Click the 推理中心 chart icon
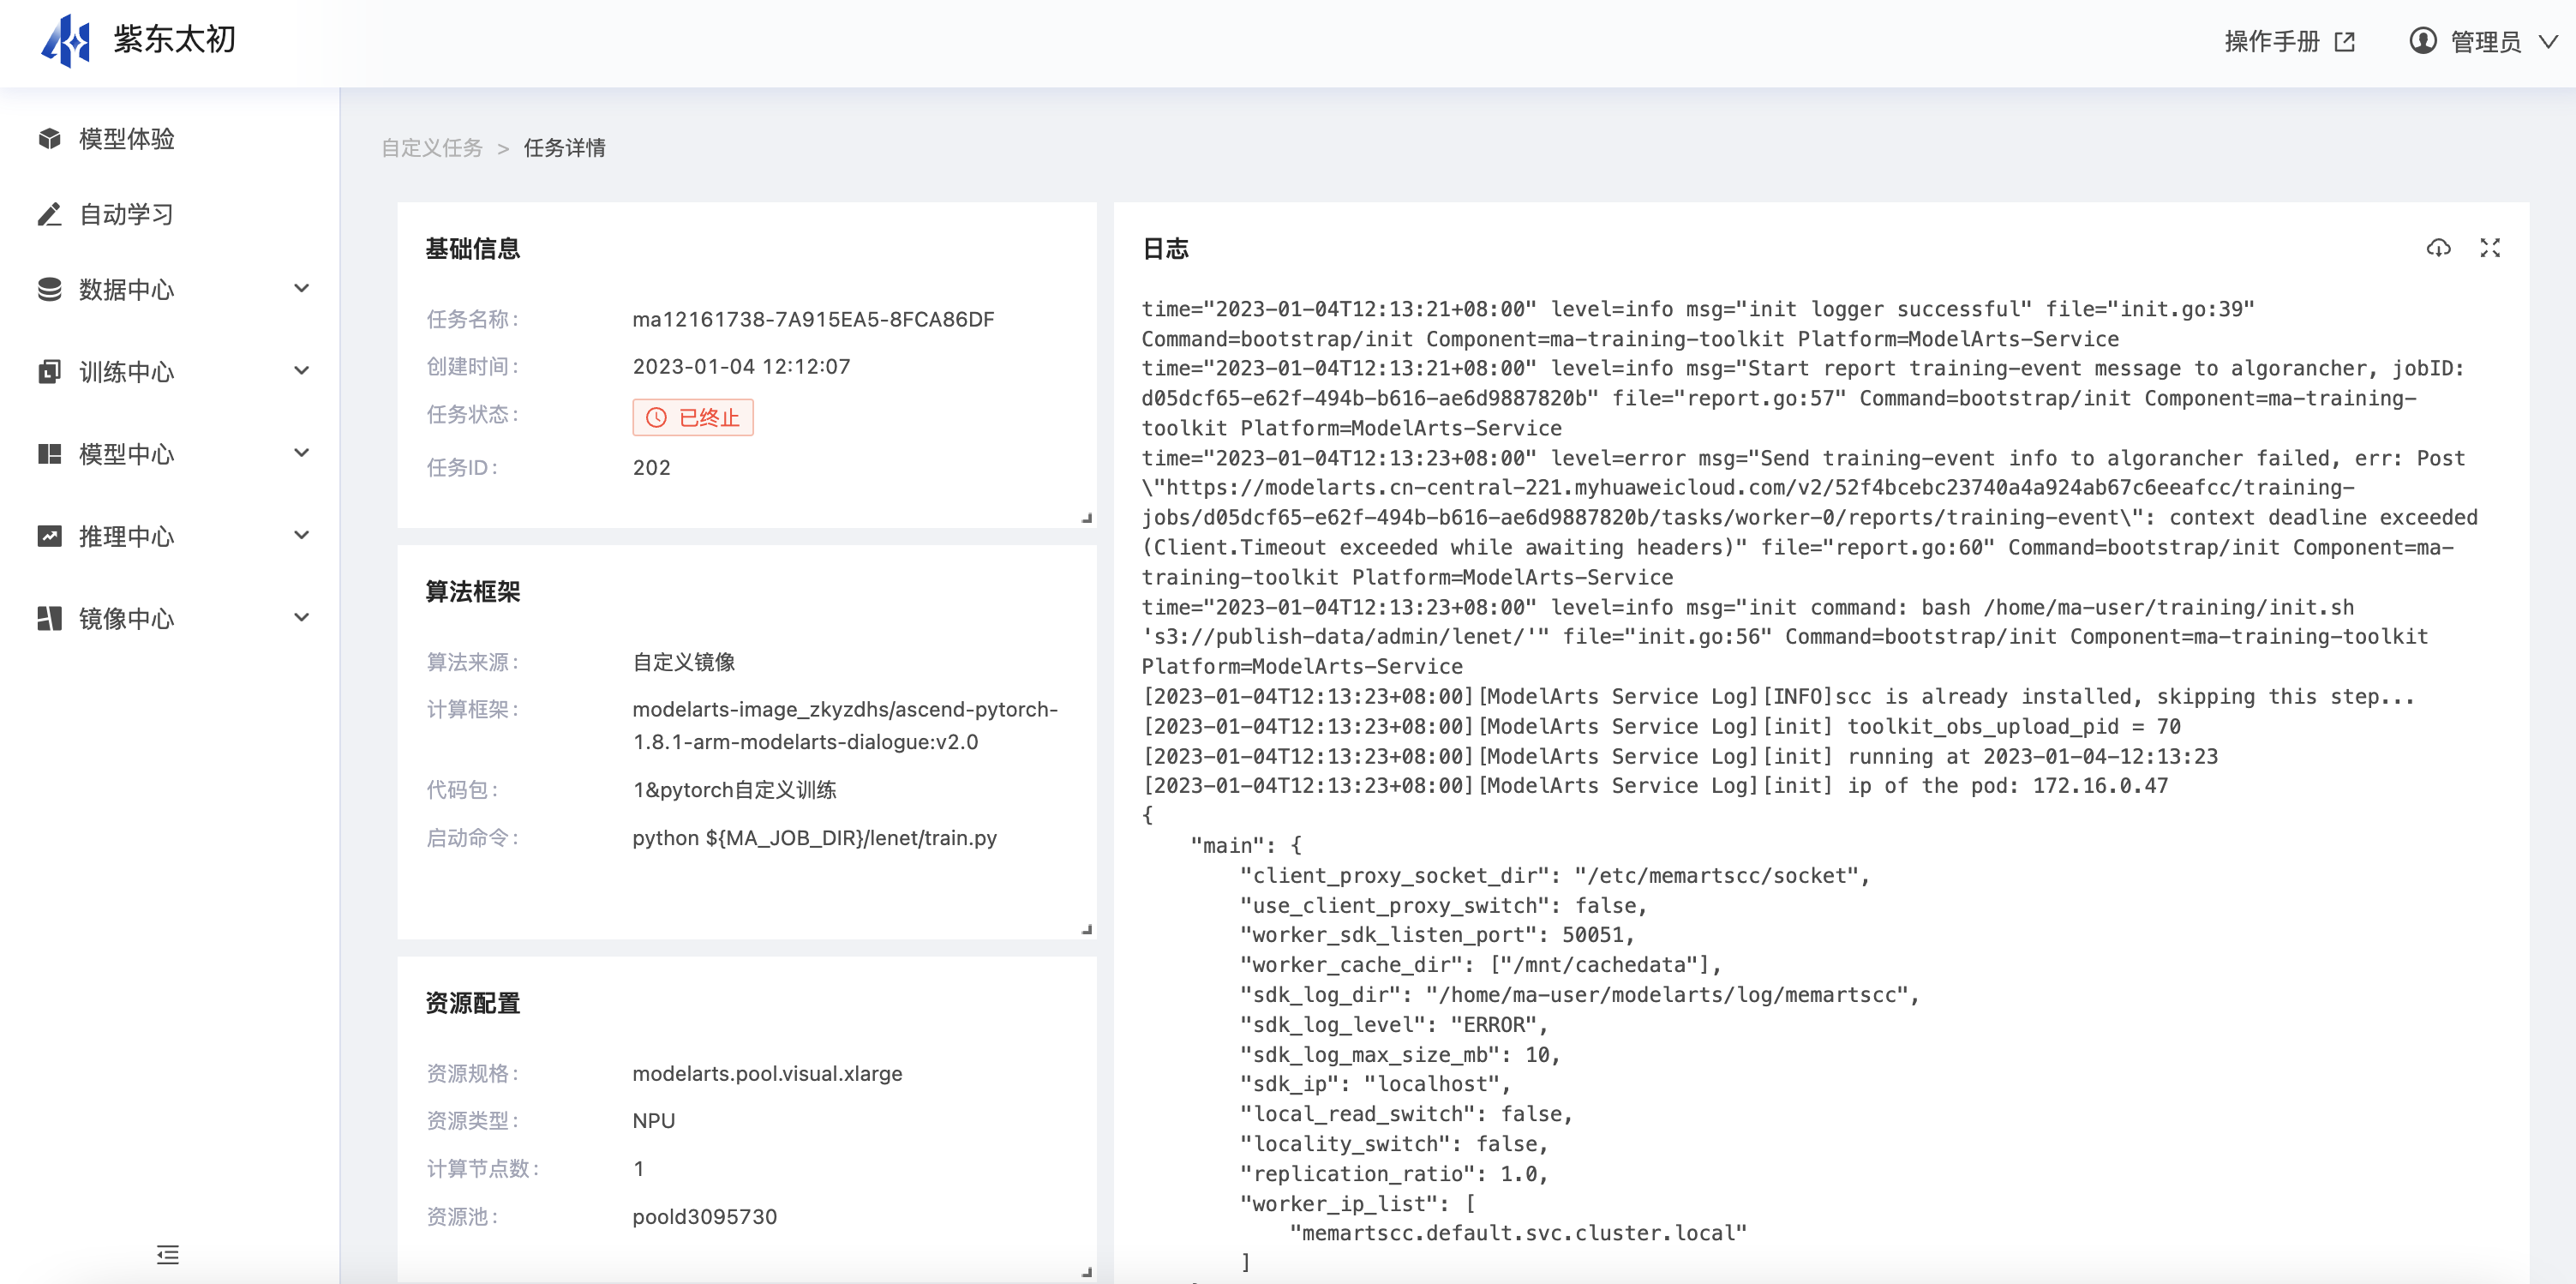Viewport: 2576px width, 1284px height. click(49, 536)
